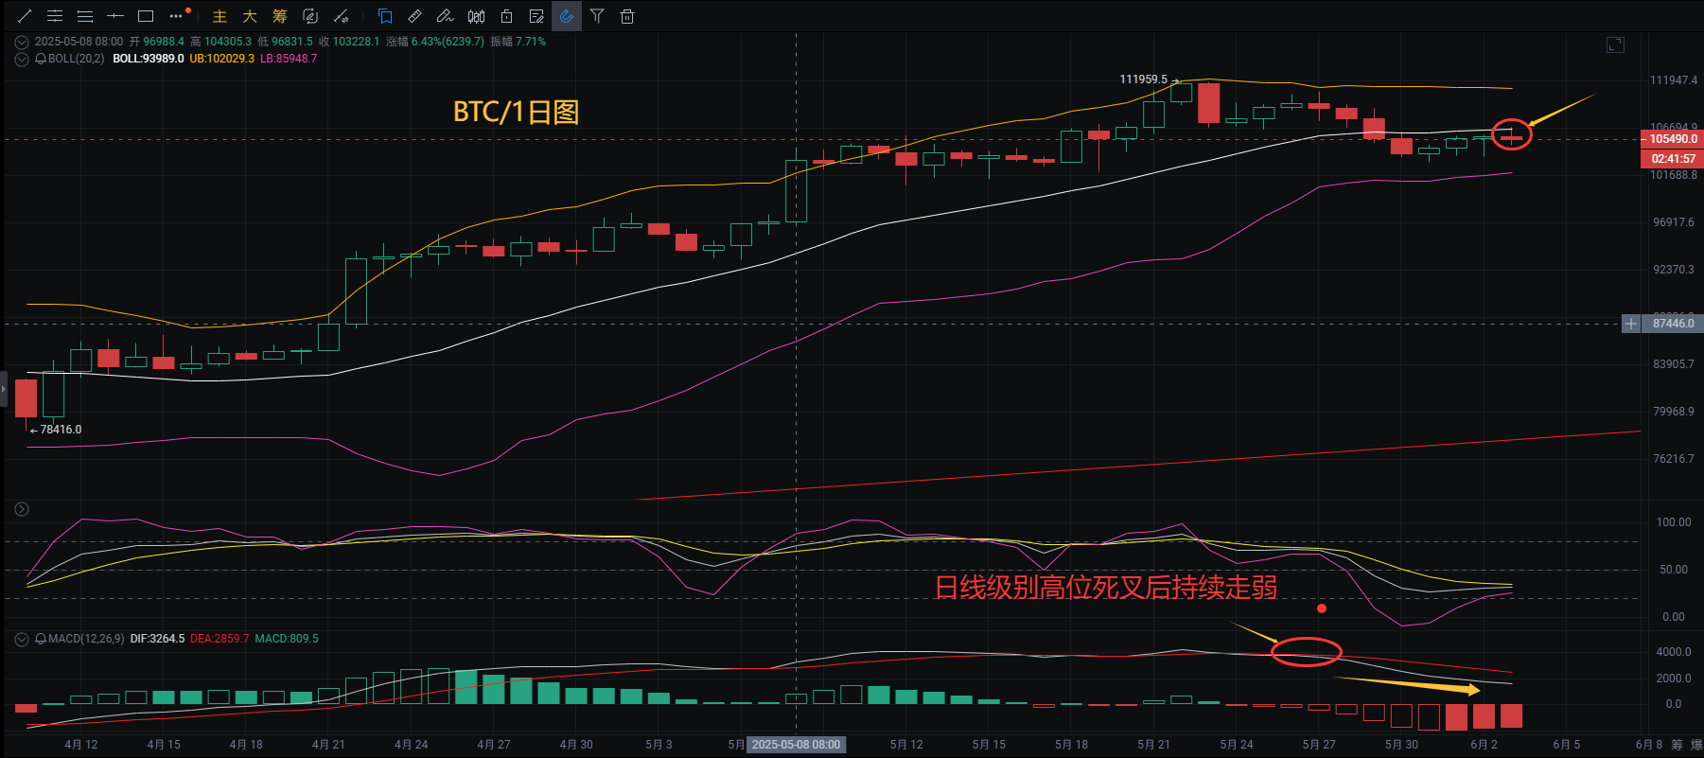Expand the left edge side panel handle
Screen dimensions: 1704x758
click(x=4, y=389)
